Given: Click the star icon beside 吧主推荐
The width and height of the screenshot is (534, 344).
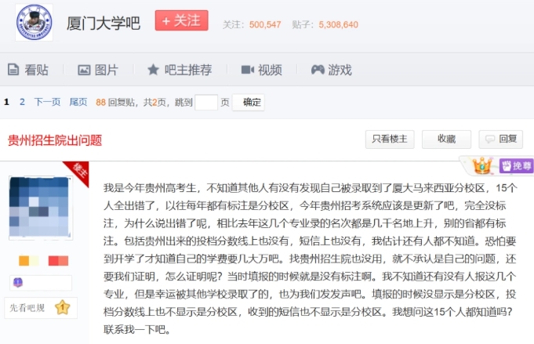Looking at the screenshot, I should 153,70.
